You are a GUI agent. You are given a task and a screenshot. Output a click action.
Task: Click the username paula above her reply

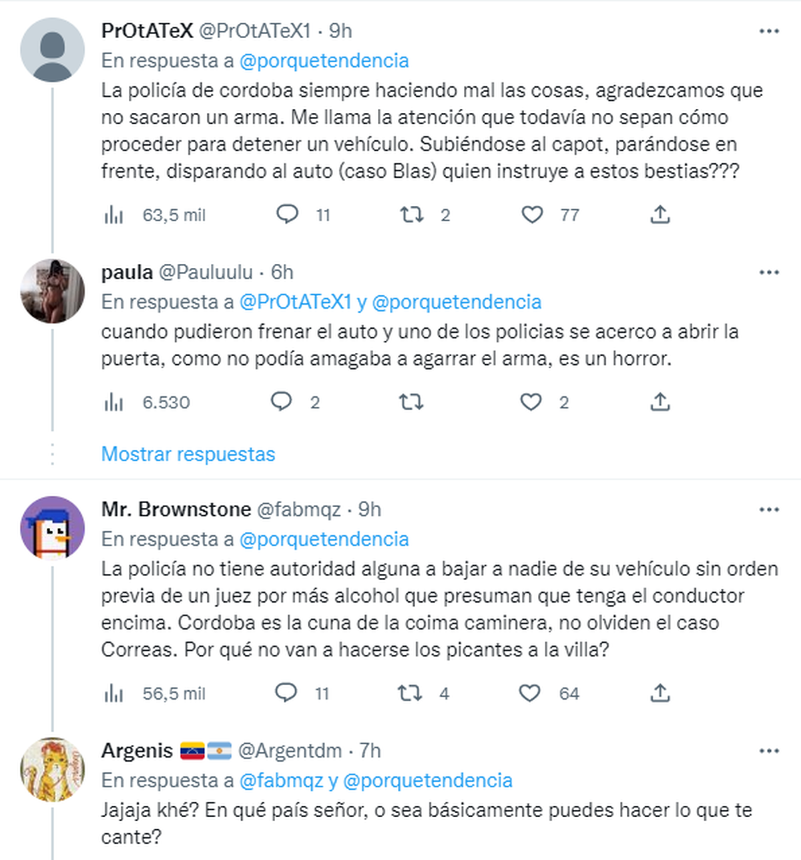tap(122, 272)
